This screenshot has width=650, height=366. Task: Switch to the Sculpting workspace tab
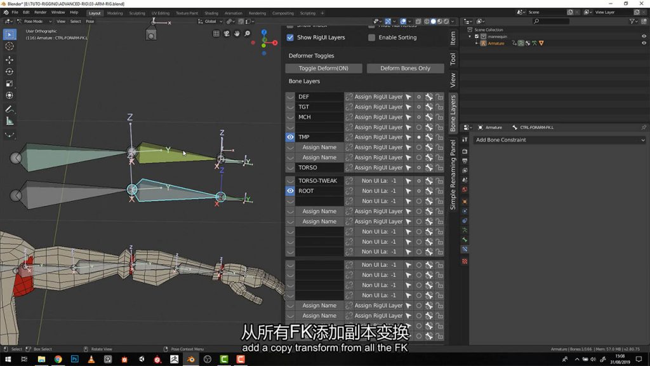tap(137, 13)
